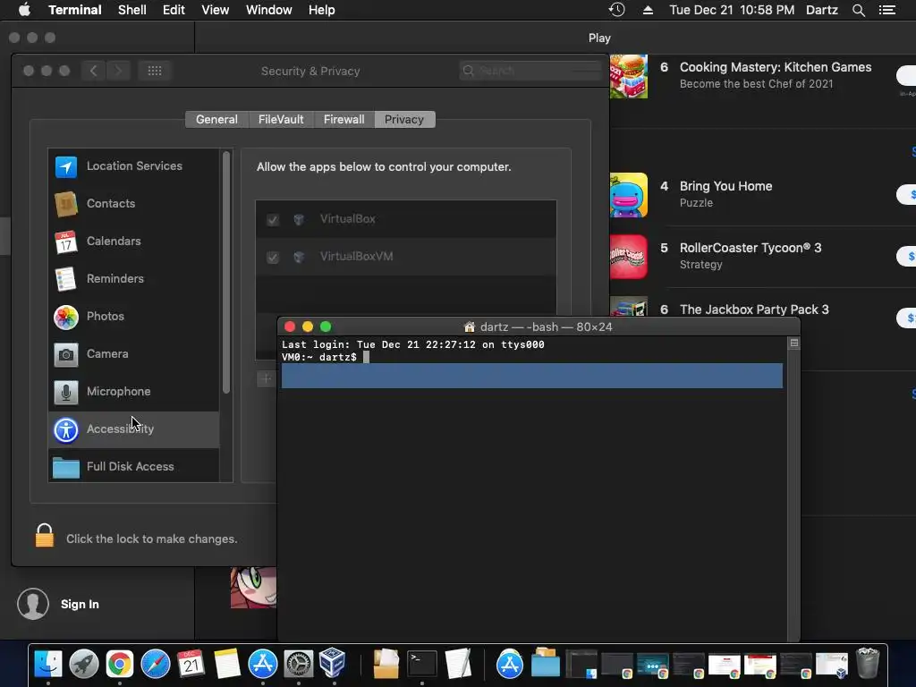The height and width of the screenshot is (687, 916).
Task: Open Finder from the Dock
Action: tap(48, 665)
